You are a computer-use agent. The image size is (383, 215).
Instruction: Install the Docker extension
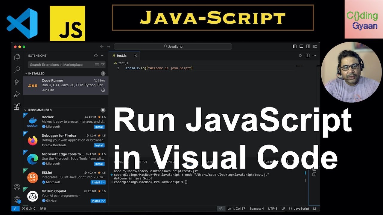coord(99,127)
